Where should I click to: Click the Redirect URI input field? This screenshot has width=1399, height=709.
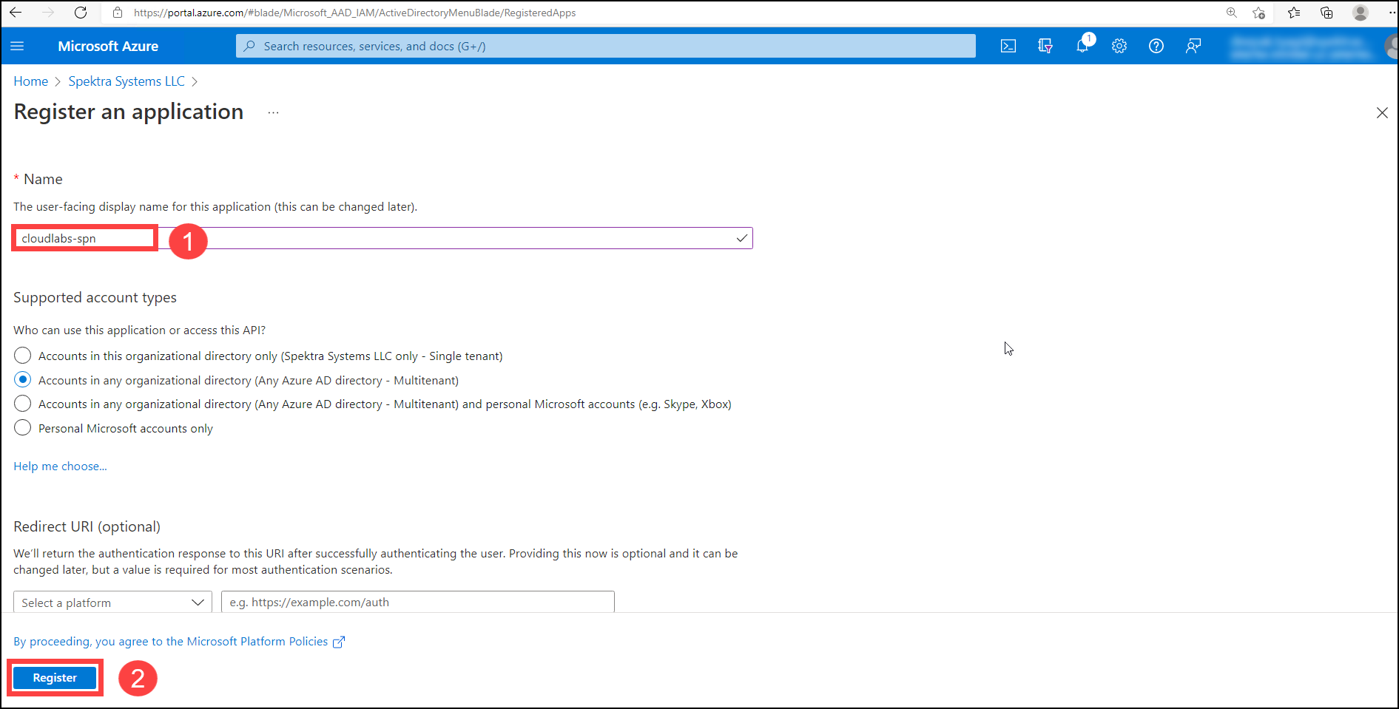click(x=418, y=602)
